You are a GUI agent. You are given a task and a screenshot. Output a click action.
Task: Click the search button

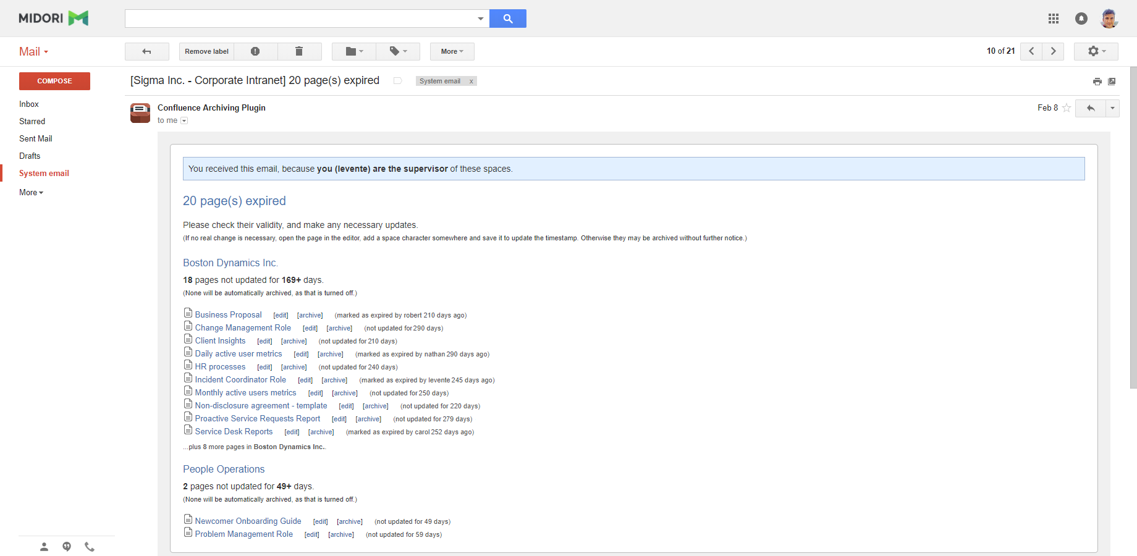tap(507, 19)
